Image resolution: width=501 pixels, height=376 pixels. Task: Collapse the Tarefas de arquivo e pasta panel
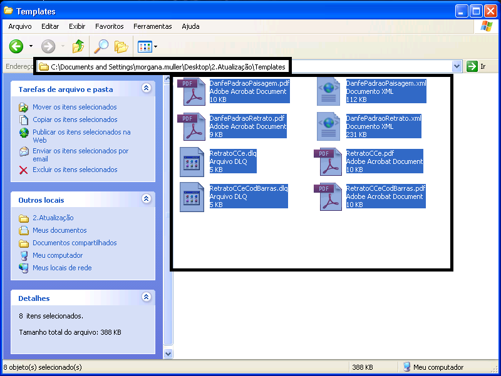pos(147,89)
